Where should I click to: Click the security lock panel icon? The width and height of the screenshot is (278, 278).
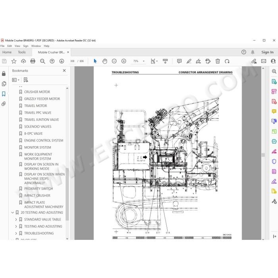[4, 73]
